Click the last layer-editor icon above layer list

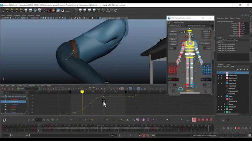[x=248, y=69]
